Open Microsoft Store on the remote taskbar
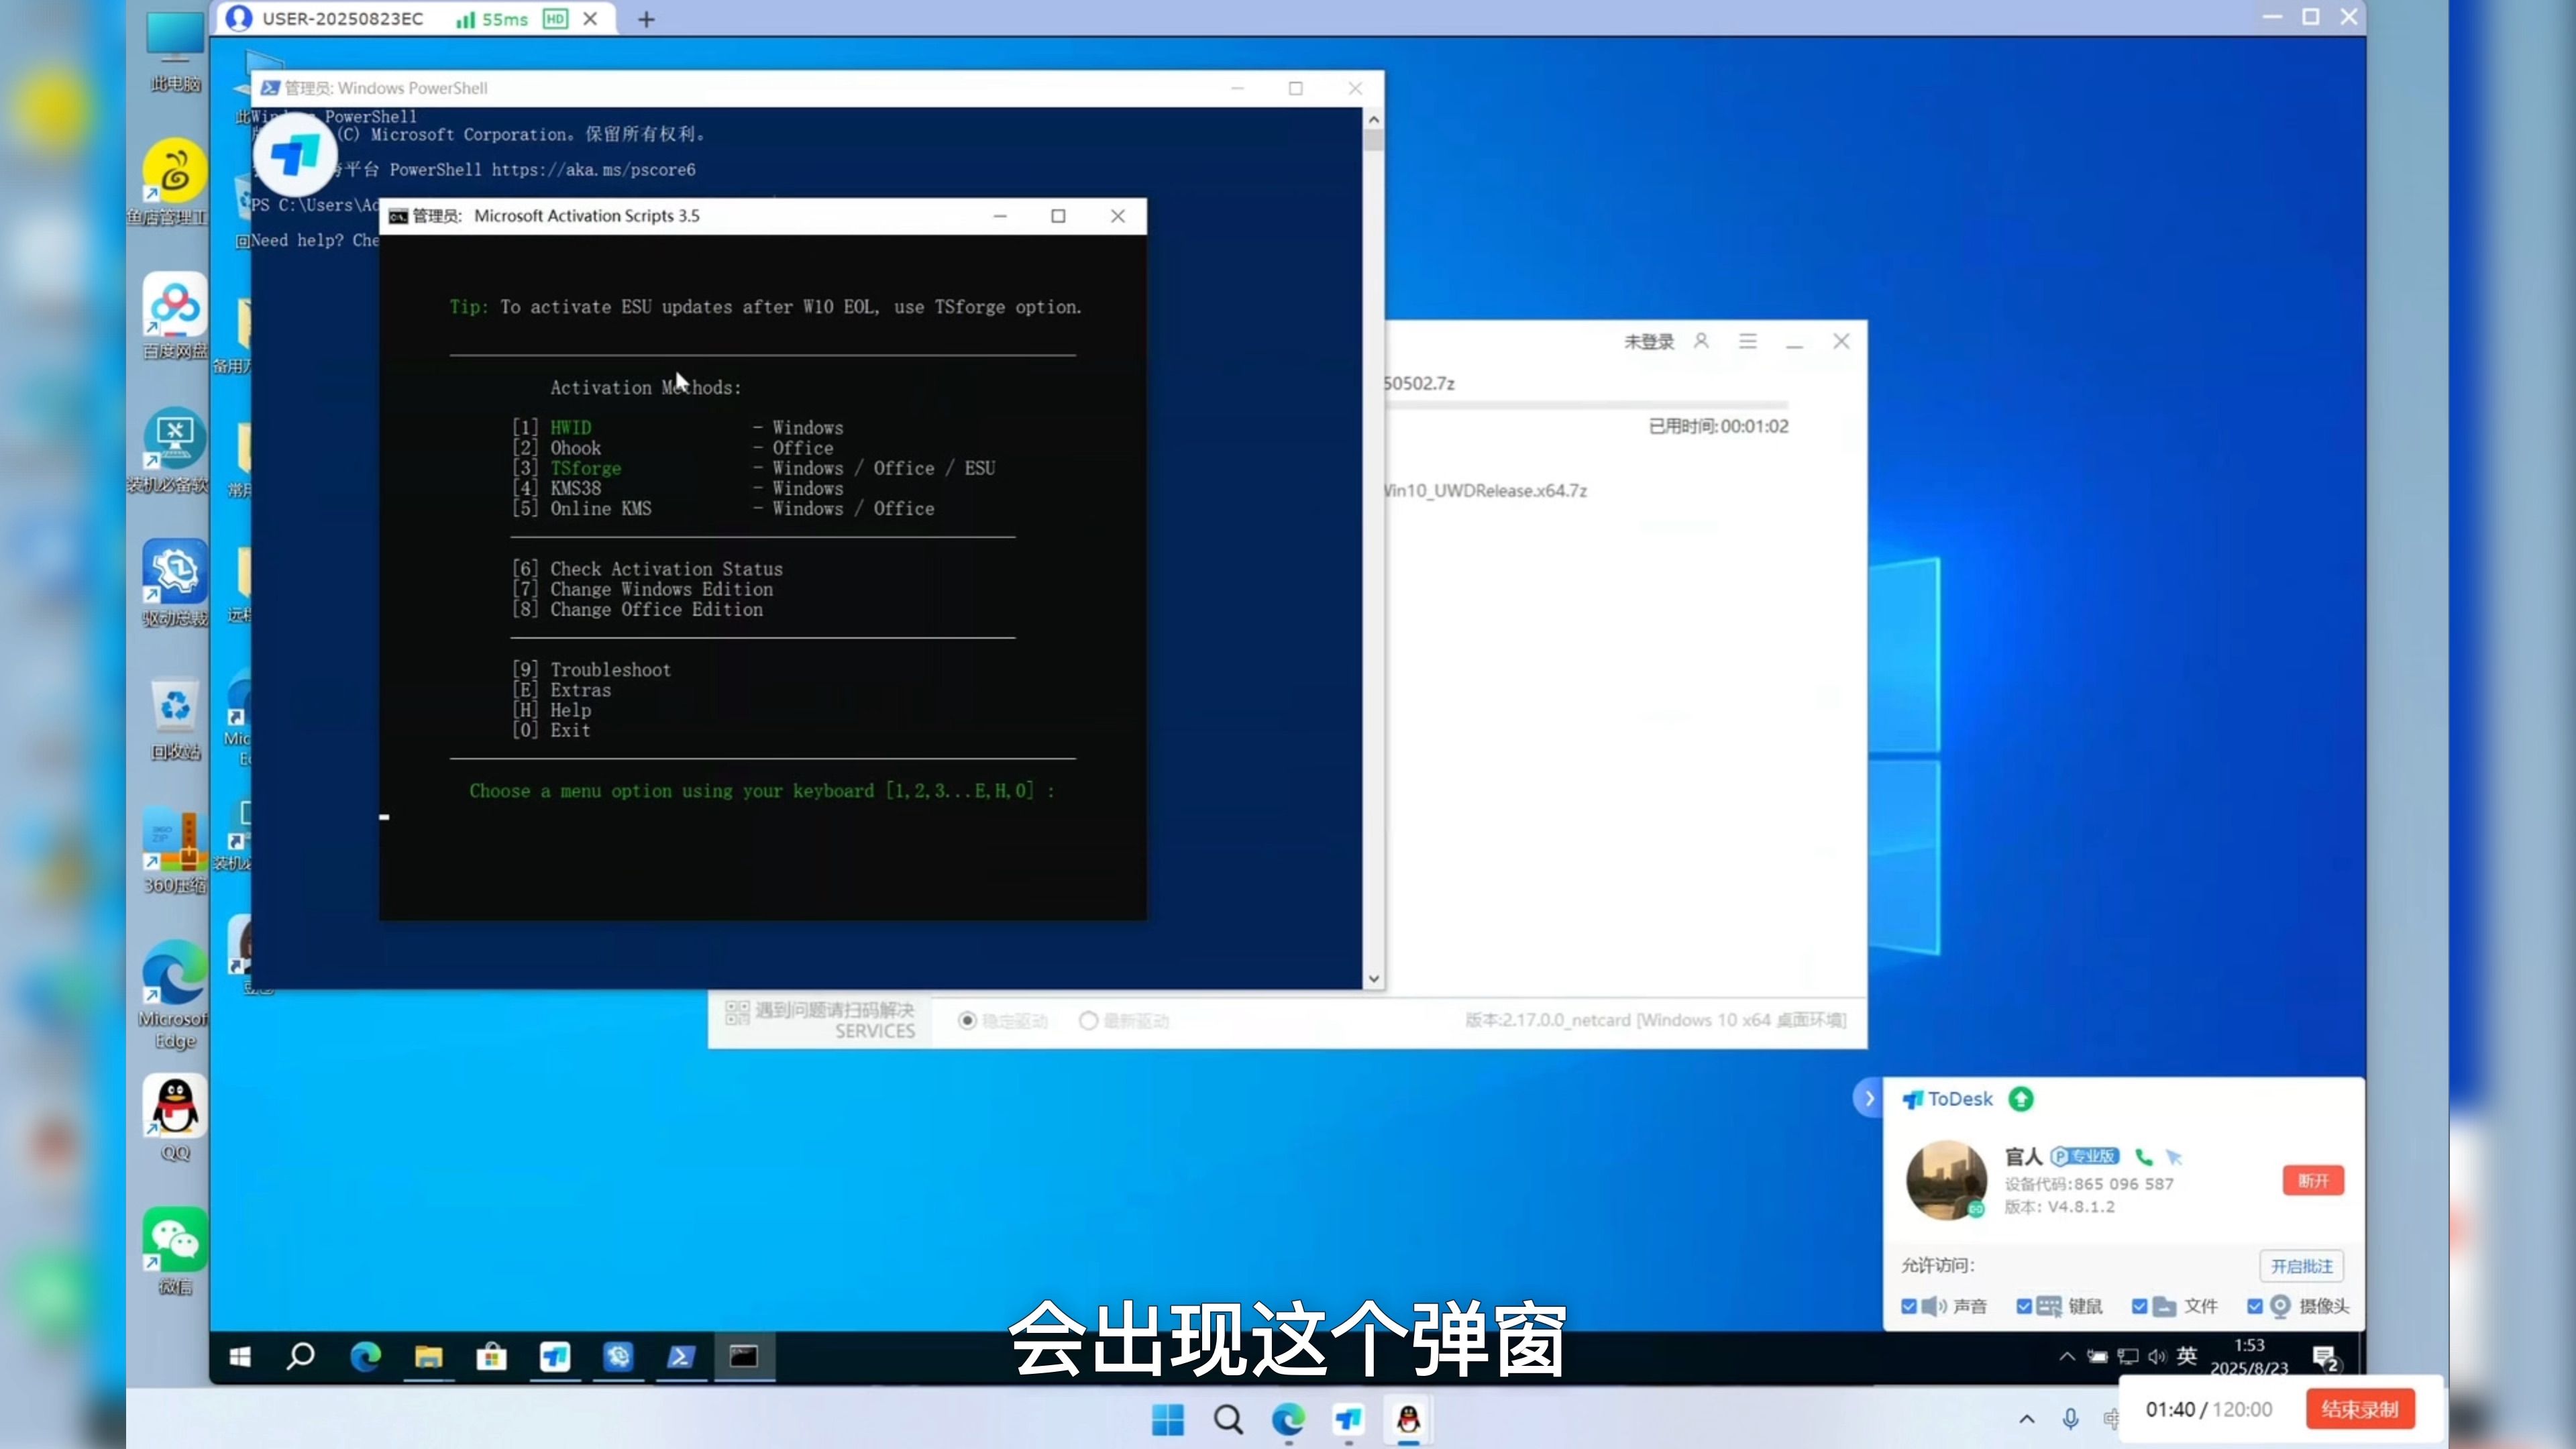The image size is (2576, 1449). (491, 1356)
